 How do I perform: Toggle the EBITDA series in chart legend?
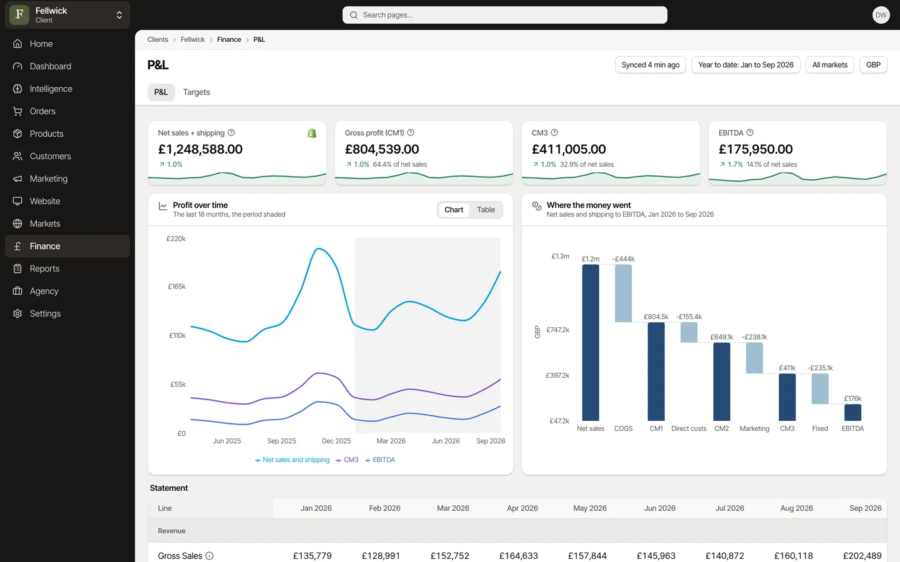pyautogui.click(x=380, y=460)
